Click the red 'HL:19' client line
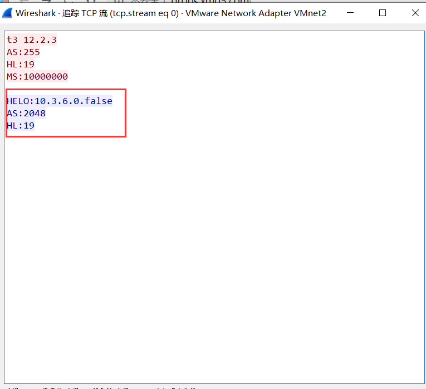This screenshot has width=426, height=389. (x=21, y=65)
